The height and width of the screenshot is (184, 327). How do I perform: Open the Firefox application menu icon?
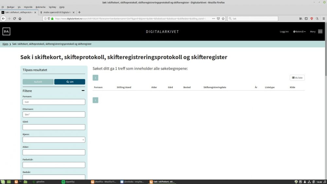pos(322,19)
